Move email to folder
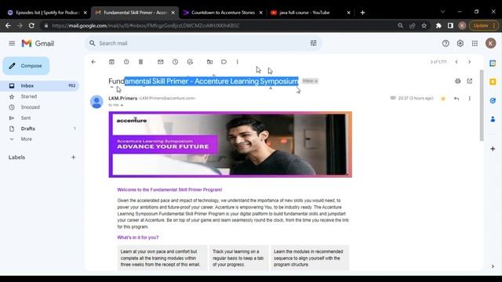 click(x=209, y=62)
